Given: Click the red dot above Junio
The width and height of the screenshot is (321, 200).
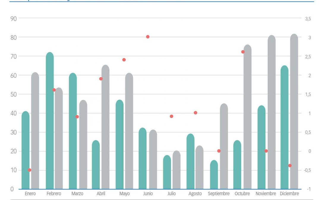Looking at the screenshot, I should 148,37.
